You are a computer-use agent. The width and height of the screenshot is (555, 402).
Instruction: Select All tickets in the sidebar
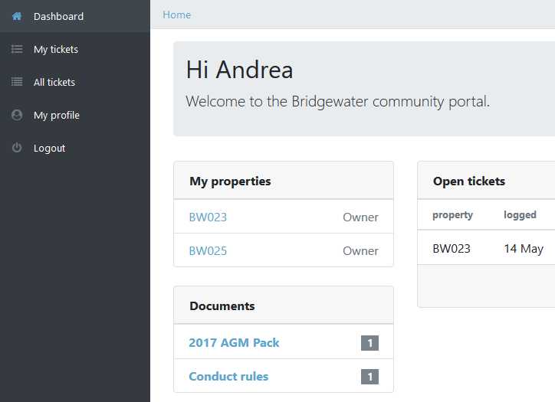[x=54, y=82]
